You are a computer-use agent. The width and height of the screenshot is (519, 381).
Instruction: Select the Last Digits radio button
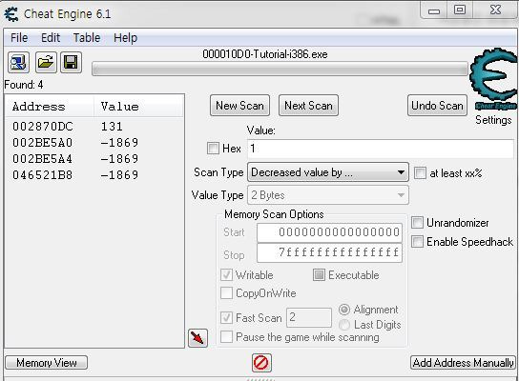pos(344,325)
